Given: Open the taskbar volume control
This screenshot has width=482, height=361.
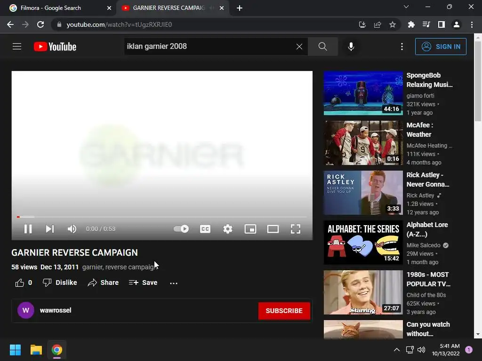Looking at the screenshot, I should (x=421, y=350).
